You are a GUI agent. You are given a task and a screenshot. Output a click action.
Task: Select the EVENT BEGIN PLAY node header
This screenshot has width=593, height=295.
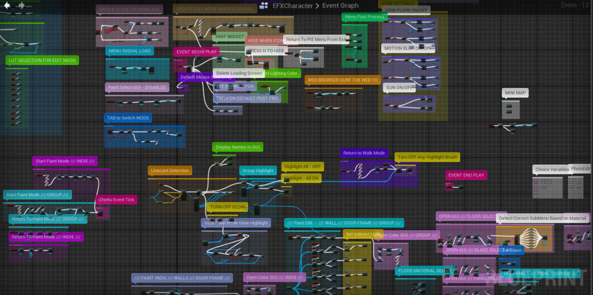196,52
